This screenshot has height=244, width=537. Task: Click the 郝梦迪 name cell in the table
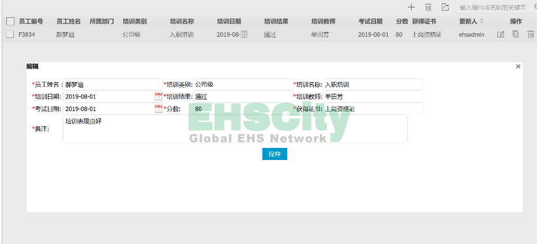click(x=65, y=35)
